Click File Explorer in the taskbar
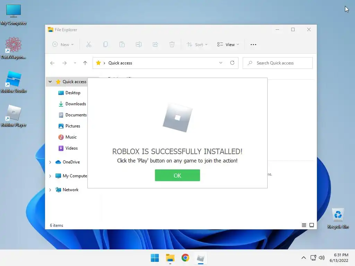 170,258
